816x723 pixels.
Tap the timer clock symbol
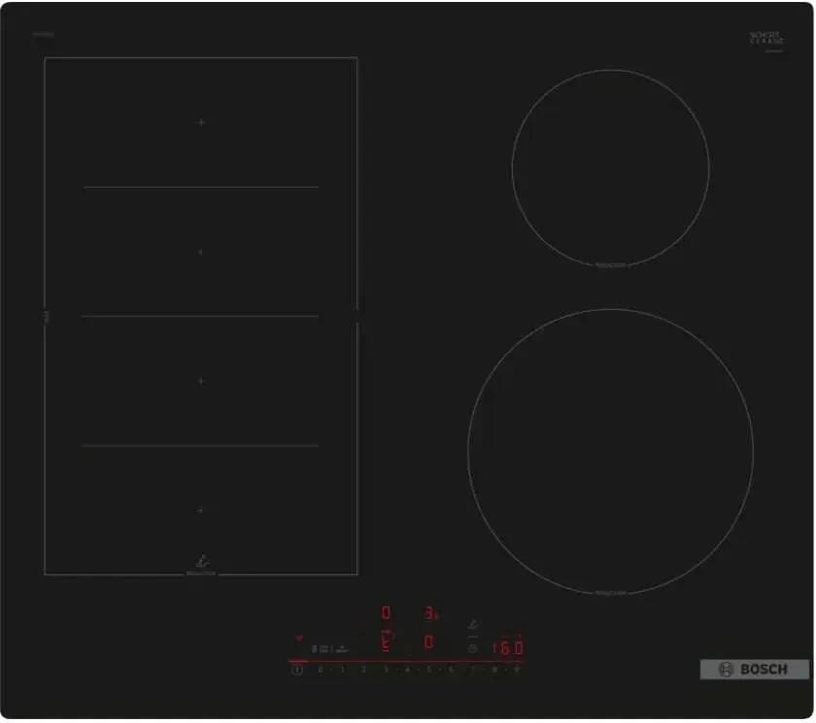[x=472, y=648]
